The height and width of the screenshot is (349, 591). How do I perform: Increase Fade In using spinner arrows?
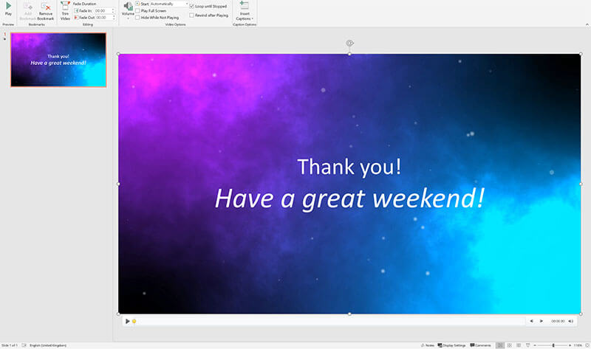113,10
